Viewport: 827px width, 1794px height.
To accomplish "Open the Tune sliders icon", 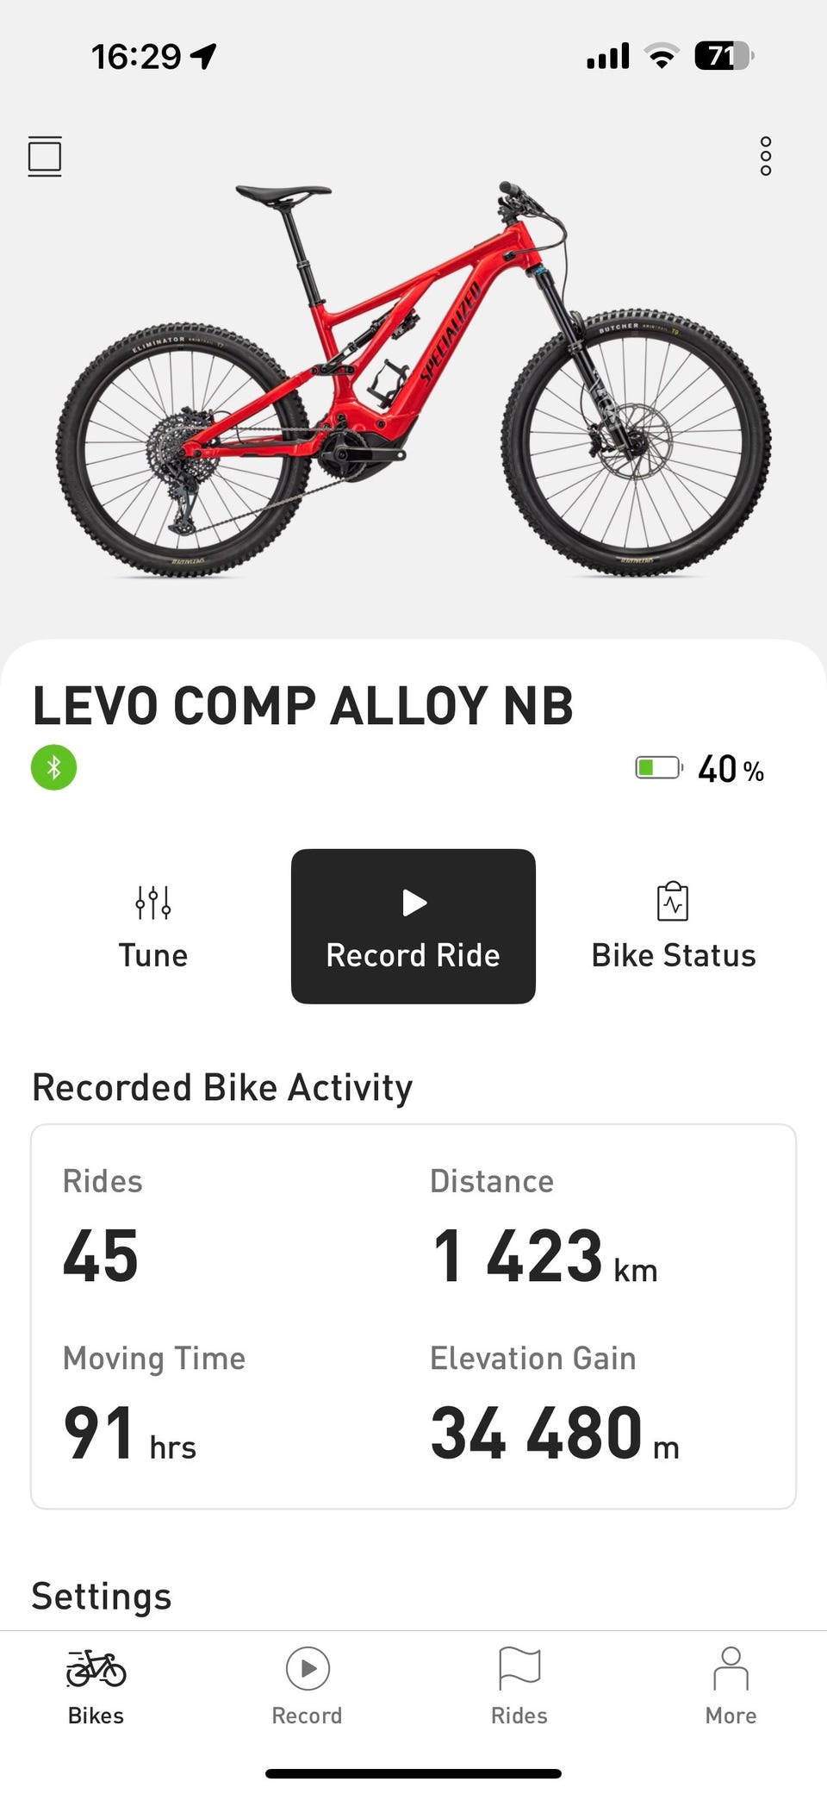I will (153, 903).
